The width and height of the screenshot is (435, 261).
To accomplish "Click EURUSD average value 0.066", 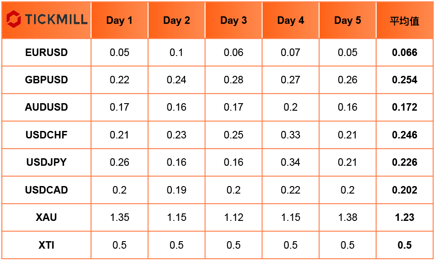I will click(x=405, y=52).
